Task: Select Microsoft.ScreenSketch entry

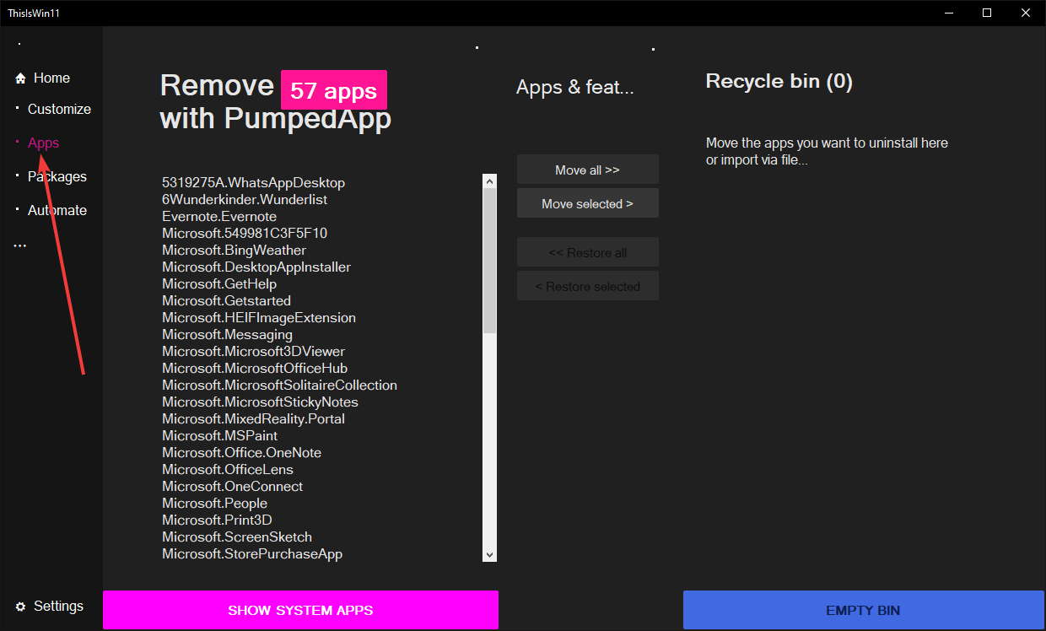Action: coord(237,537)
